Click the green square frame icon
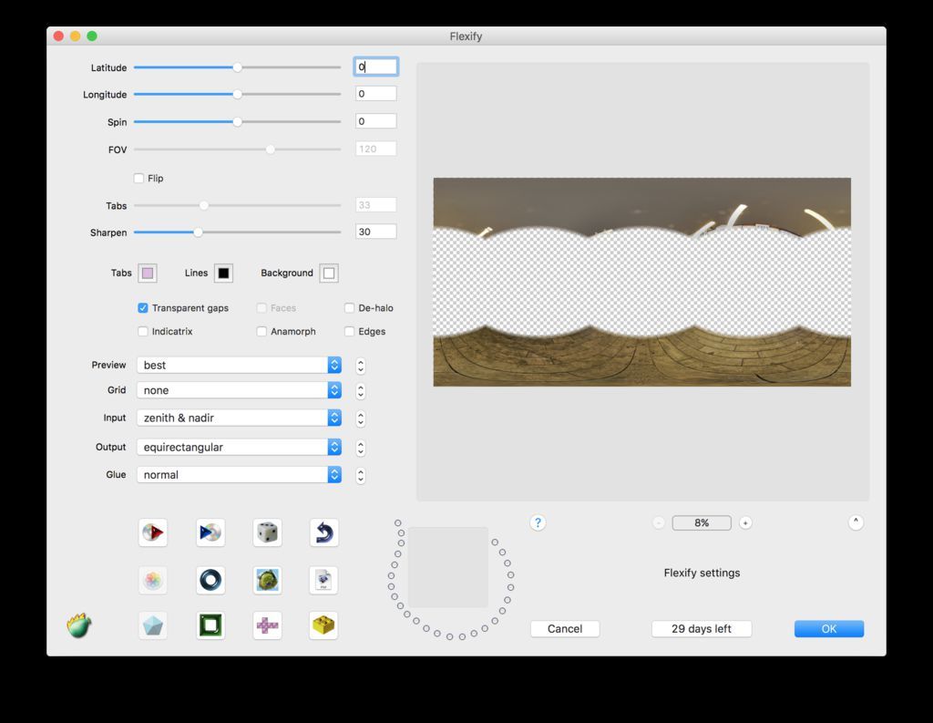 (x=210, y=625)
